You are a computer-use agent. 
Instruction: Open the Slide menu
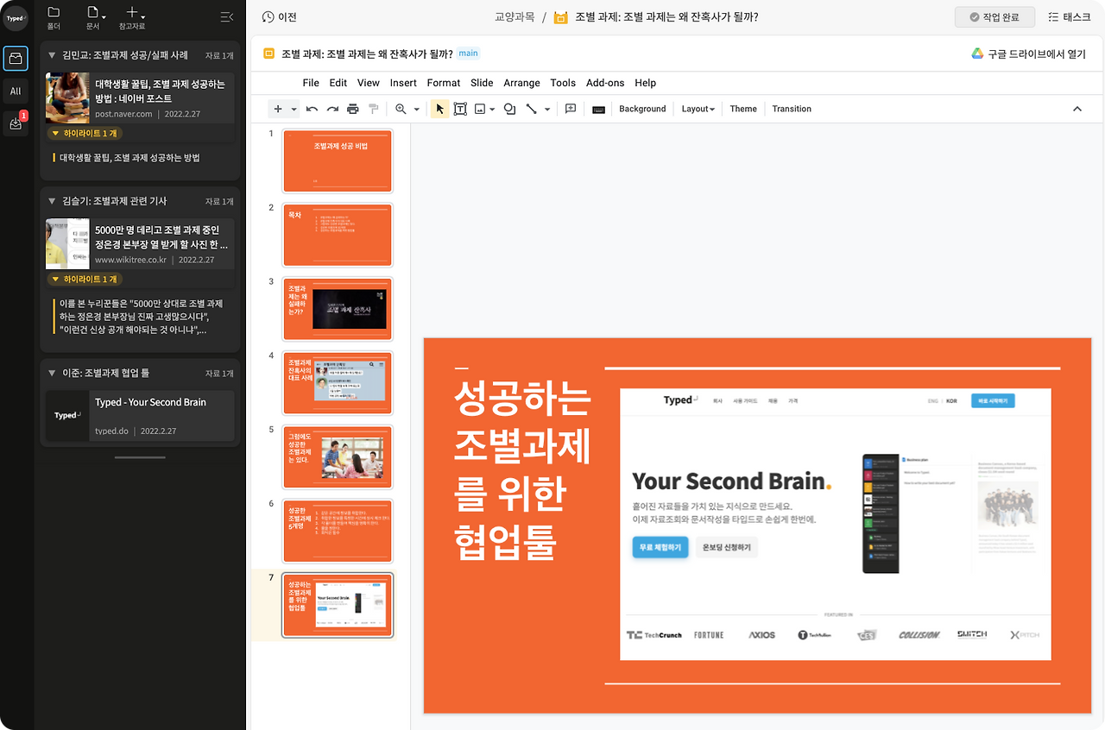482,83
